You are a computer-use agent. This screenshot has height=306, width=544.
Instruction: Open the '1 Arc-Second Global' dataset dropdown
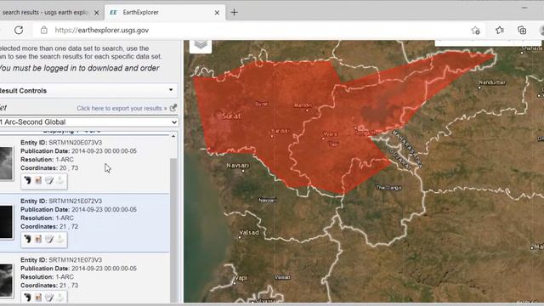pyautogui.click(x=88, y=122)
